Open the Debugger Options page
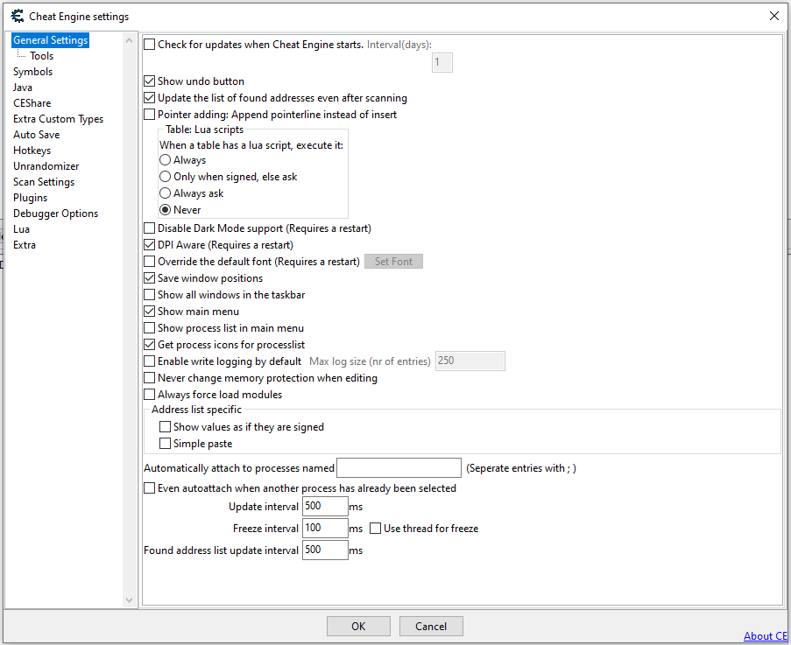The image size is (791, 645). click(x=55, y=214)
